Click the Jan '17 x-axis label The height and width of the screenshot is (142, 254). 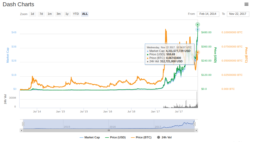(155, 112)
